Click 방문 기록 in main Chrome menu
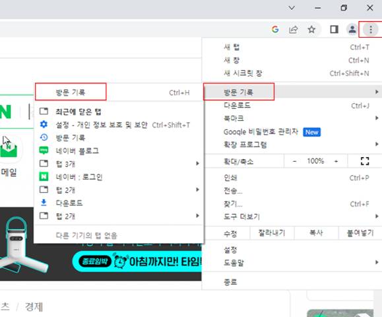Image resolution: width=382 pixels, height=317 pixels. [292, 92]
